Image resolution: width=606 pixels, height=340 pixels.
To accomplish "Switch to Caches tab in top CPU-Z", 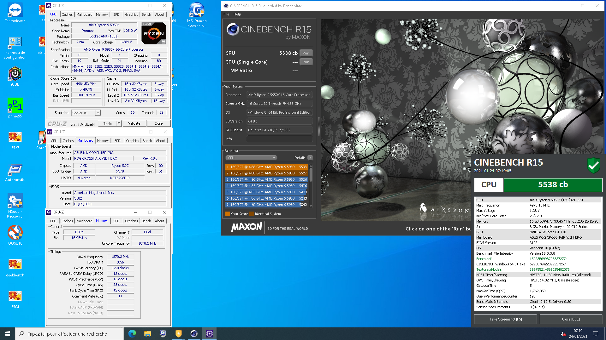I will (x=67, y=14).
